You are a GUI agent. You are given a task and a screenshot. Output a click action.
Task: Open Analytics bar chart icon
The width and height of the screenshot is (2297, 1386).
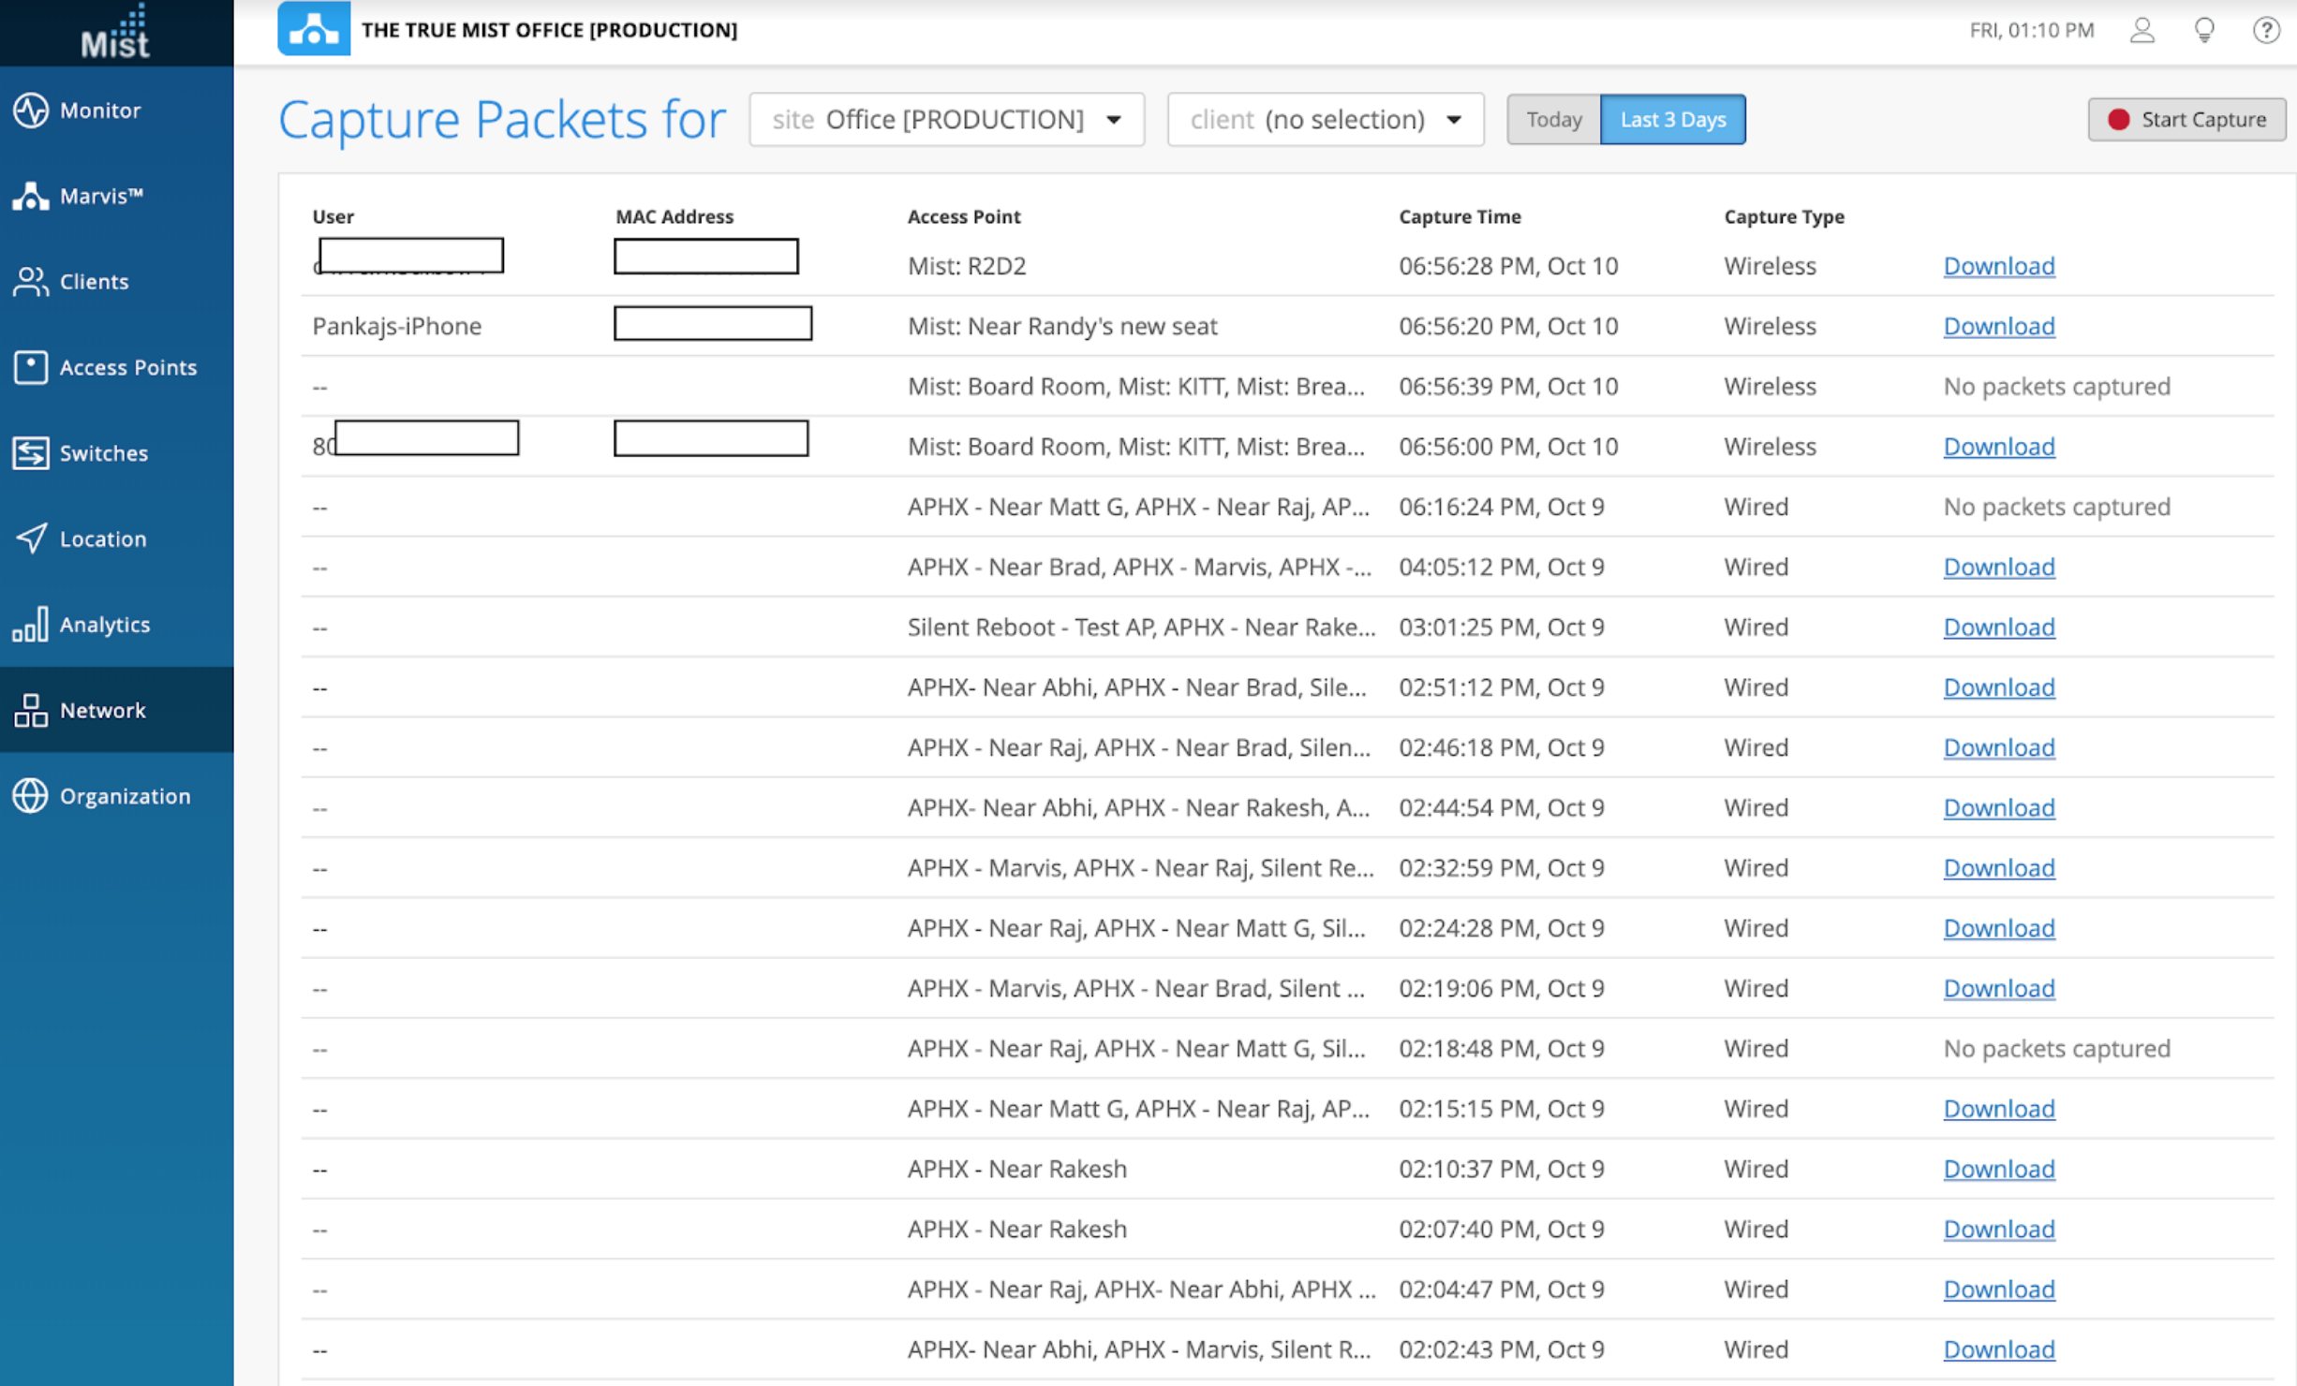[30, 625]
